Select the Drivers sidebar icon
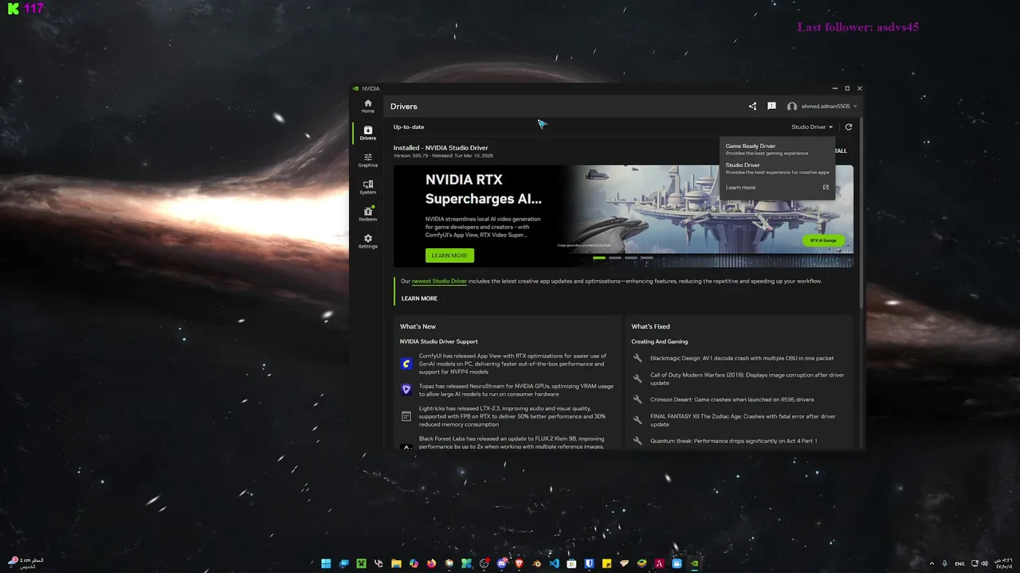This screenshot has height=573, width=1020. click(367, 133)
